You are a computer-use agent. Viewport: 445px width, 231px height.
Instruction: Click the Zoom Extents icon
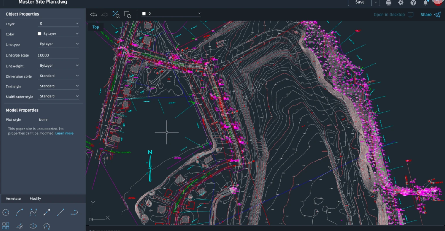coord(116,14)
